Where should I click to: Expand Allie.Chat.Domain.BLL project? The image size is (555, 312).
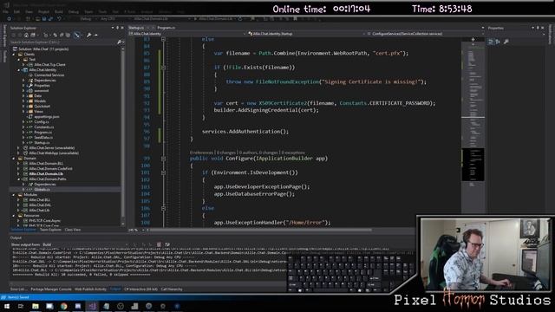click(19, 164)
